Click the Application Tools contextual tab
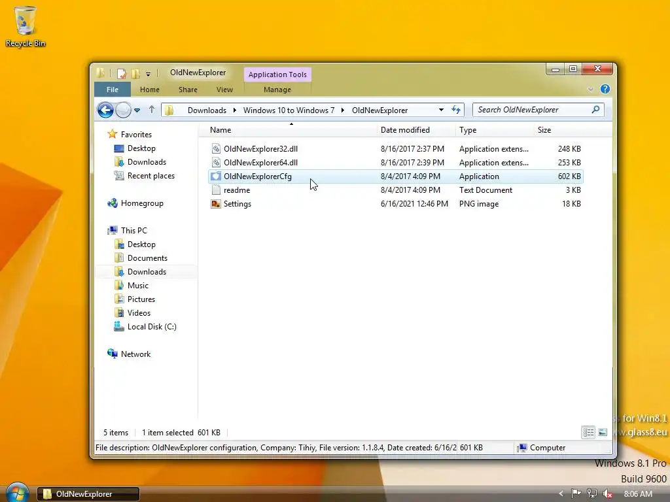The height and width of the screenshot is (502, 670). (277, 75)
